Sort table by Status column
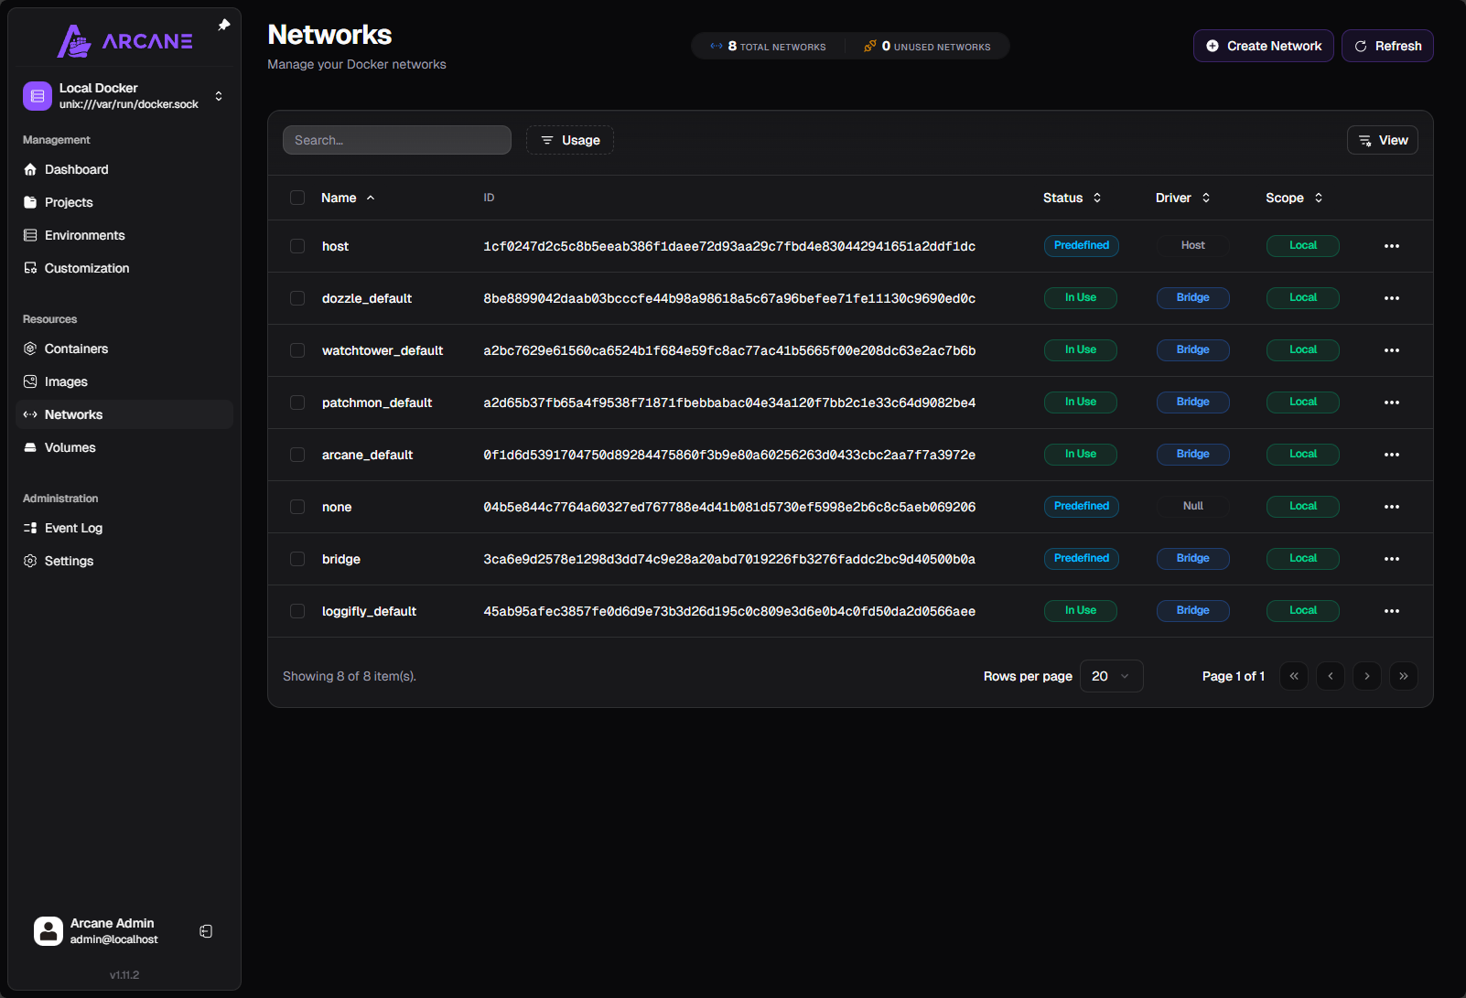This screenshot has width=1466, height=998. point(1072,198)
